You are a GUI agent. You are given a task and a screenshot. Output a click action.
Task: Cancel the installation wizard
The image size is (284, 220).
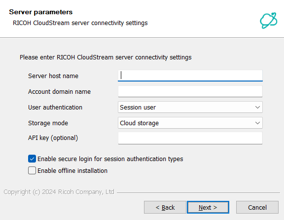[x=257, y=207]
